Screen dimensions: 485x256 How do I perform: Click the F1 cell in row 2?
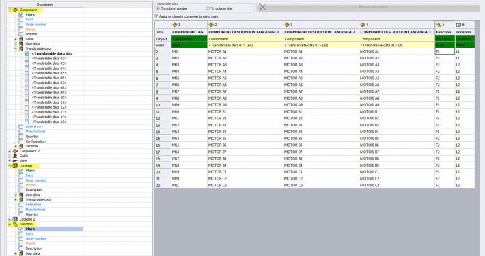[445, 51]
